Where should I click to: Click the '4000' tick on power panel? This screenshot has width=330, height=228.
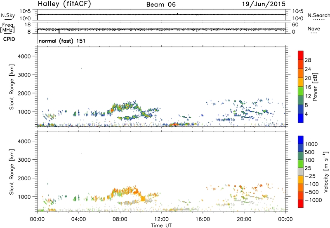click(x=24, y=56)
